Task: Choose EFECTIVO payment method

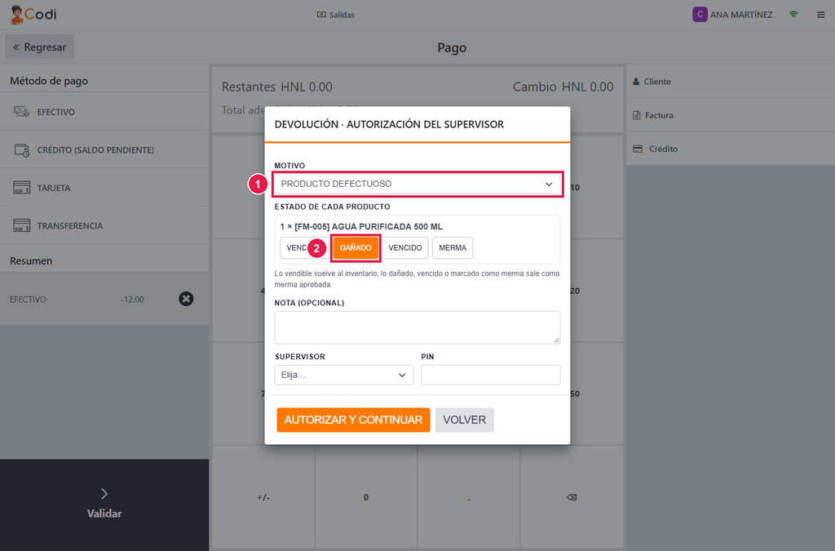Action: pyautogui.click(x=104, y=111)
